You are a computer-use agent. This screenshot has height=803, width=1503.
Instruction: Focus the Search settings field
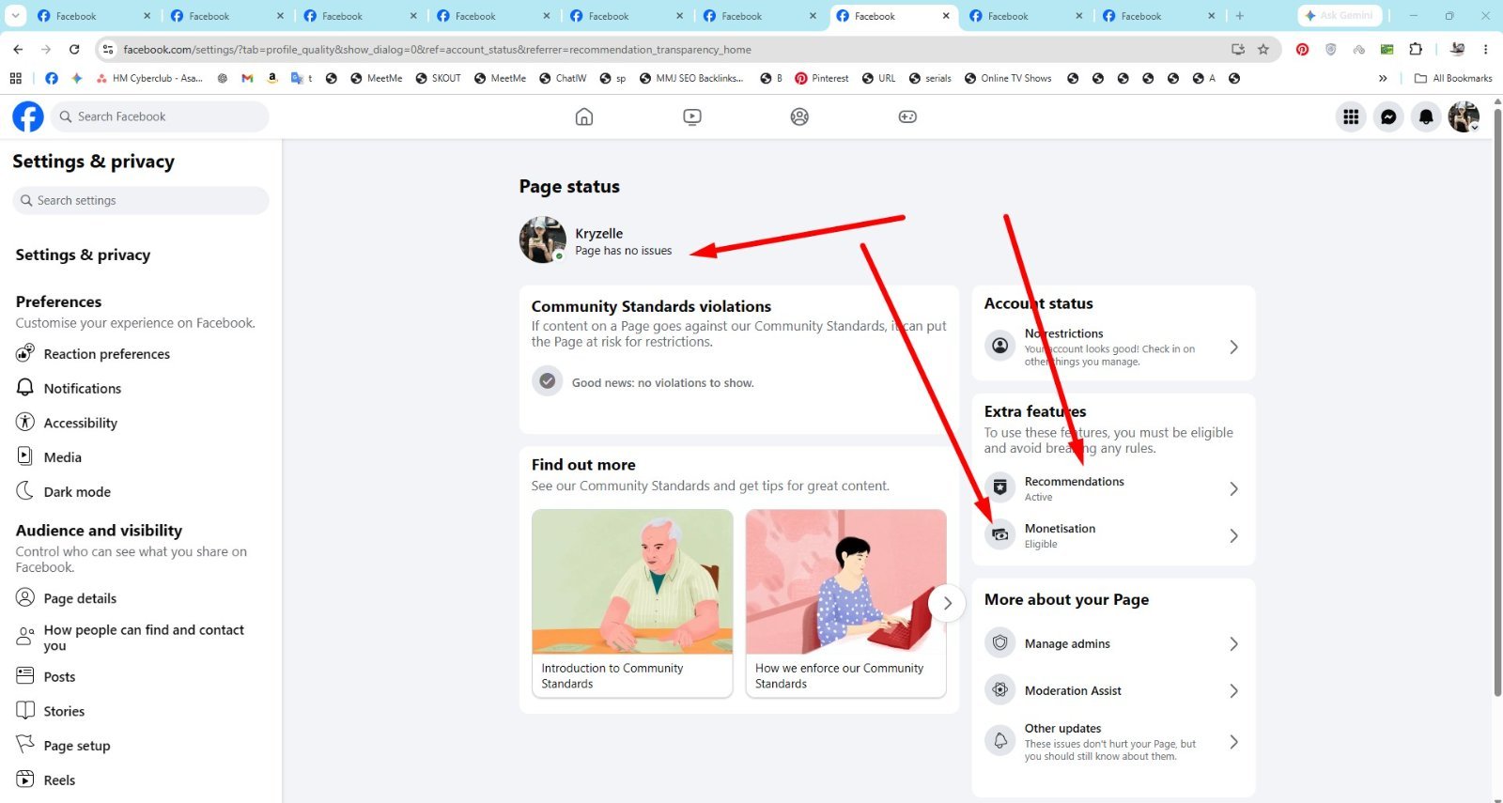tap(141, 200)
